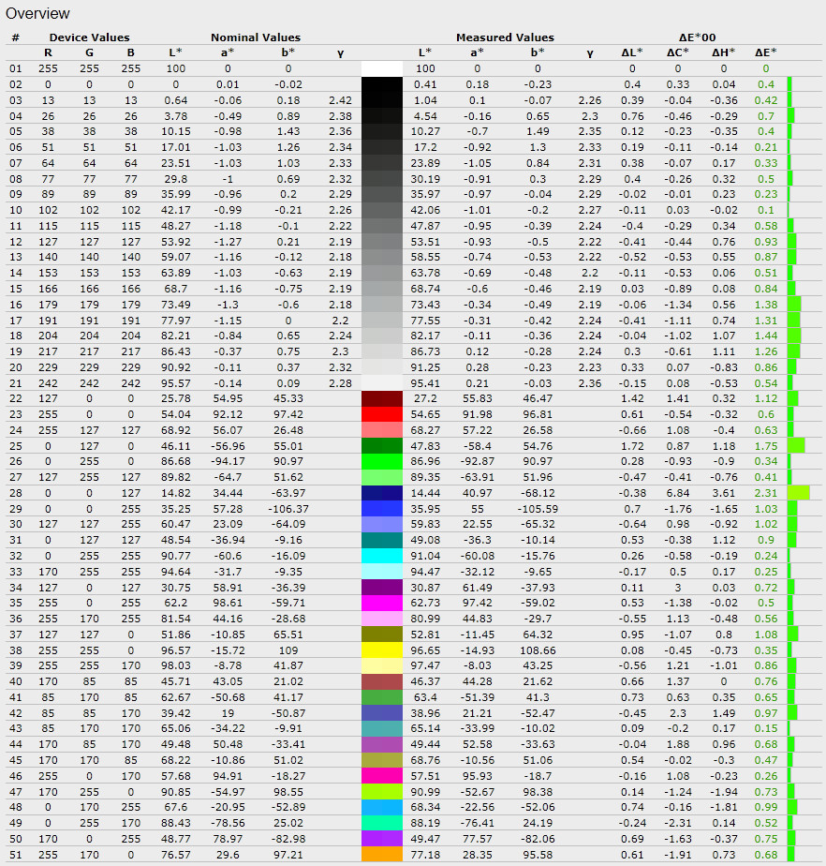826x866 pixels.
Task: Click the cyan color swatch in row 32
Action: [x=381, y=556]
